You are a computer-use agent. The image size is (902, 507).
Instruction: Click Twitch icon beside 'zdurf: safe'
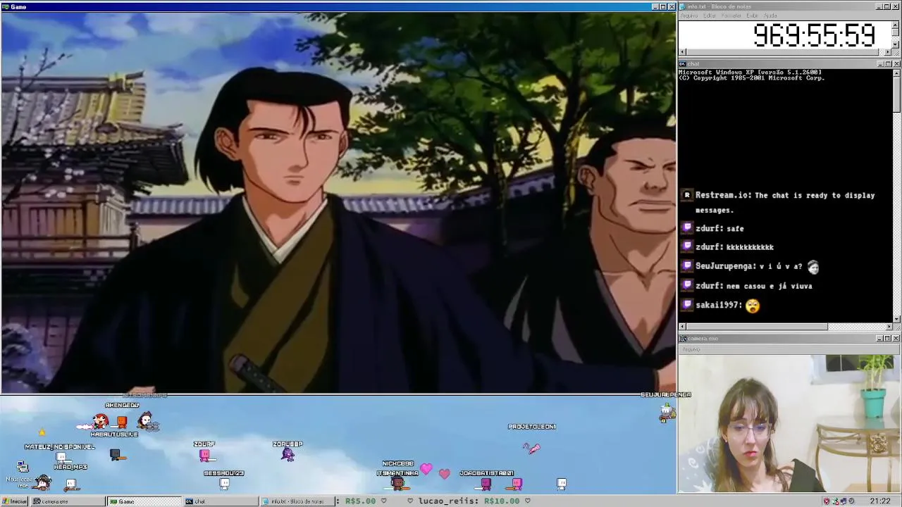(687, 227)
